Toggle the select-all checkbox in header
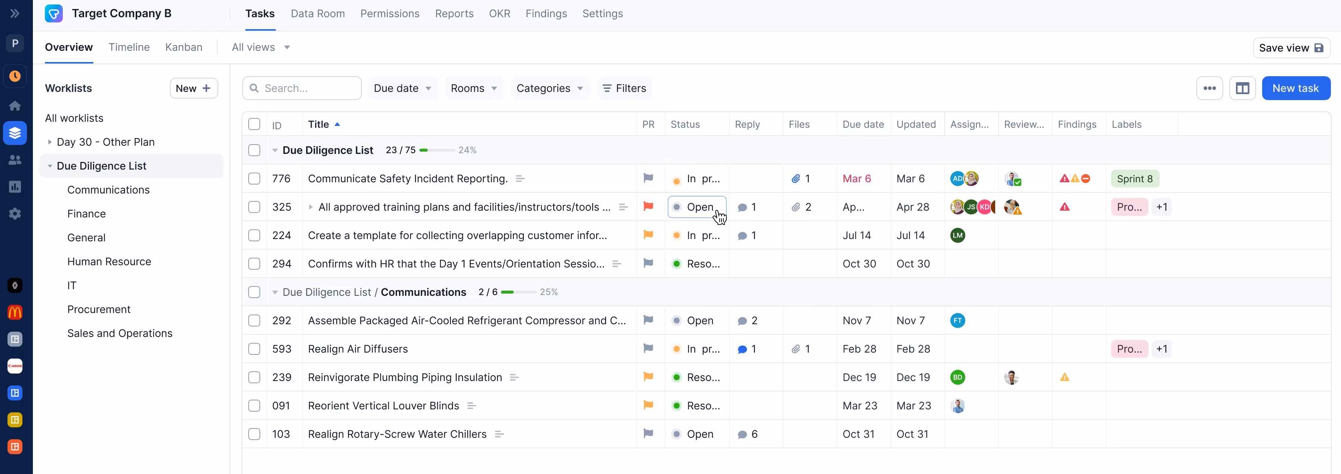Screen dimensions: 1341x474 (254, 124)
